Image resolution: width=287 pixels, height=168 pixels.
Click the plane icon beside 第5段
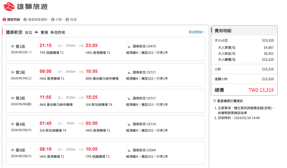tap(12, 150)
